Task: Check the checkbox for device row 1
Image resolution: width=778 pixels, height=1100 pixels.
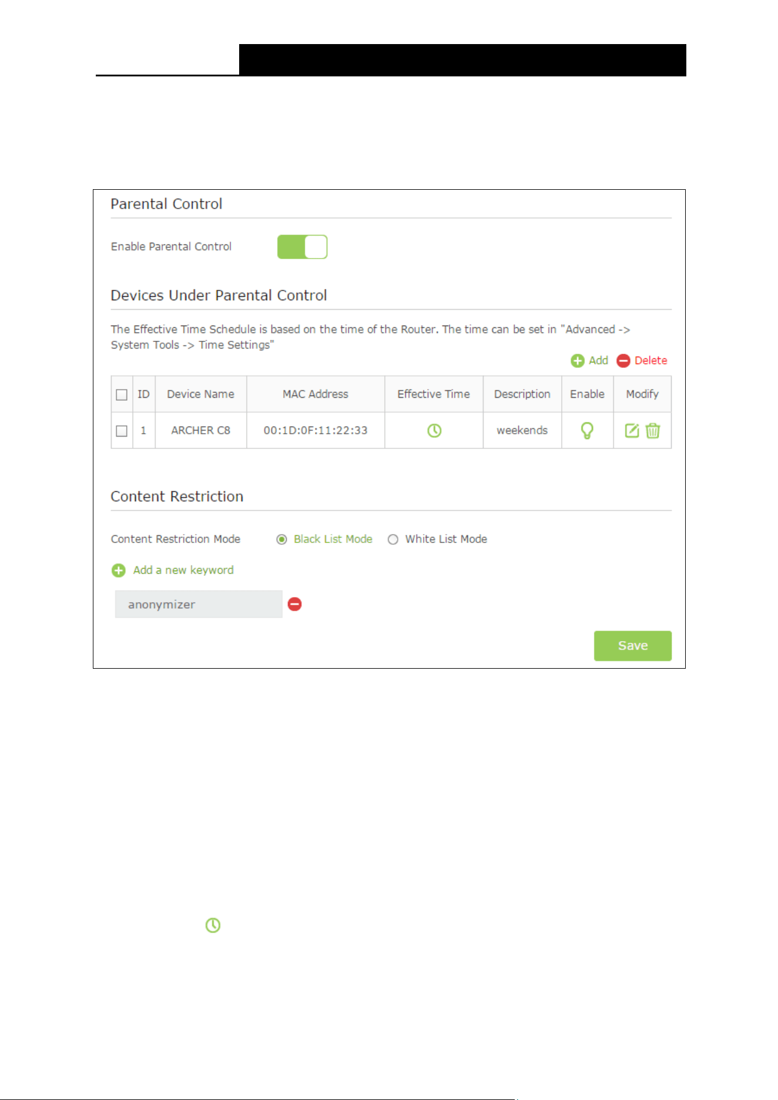Action: tap(122, 431)
